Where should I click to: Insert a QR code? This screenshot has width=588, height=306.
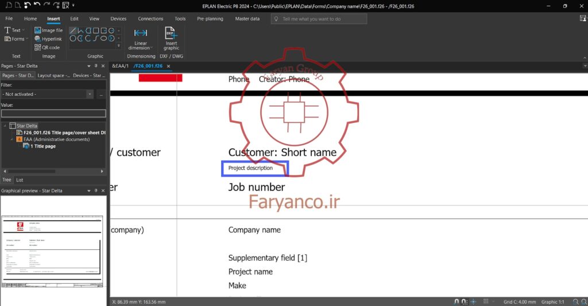(47, 47)
